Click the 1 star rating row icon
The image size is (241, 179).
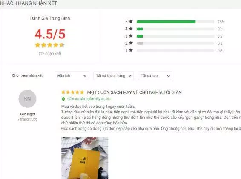131,50
